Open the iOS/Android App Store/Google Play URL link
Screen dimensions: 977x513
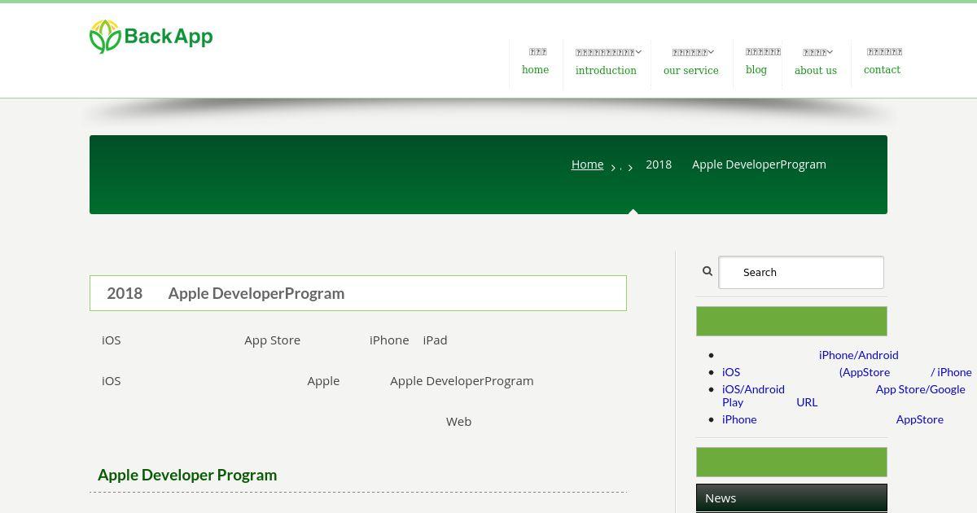coord(843,396)
